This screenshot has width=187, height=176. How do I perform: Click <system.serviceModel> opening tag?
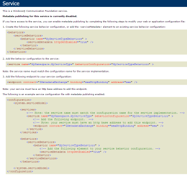pyautogui.click(x=31, y=103)
